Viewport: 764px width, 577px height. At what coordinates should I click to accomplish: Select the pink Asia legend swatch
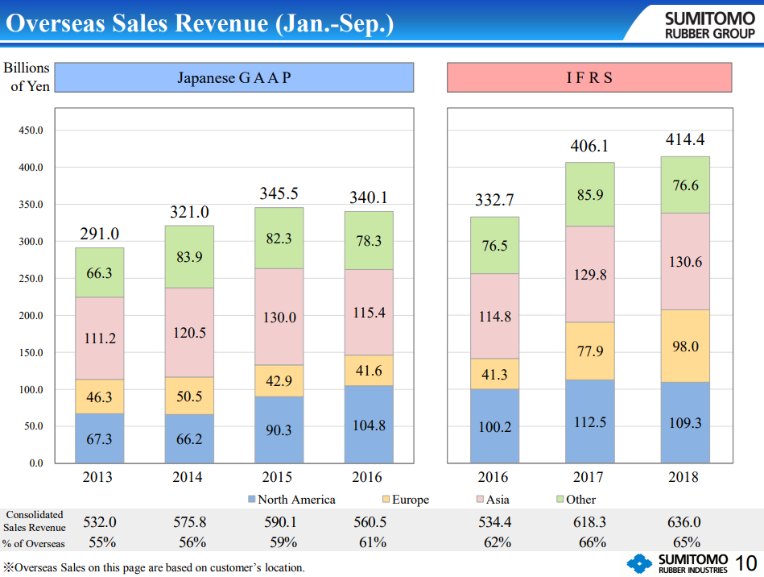pos(480,499)
